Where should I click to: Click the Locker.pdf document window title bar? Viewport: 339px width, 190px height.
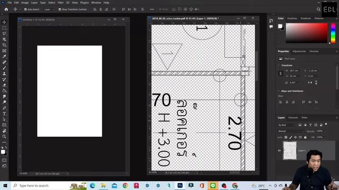coord(203,18)
